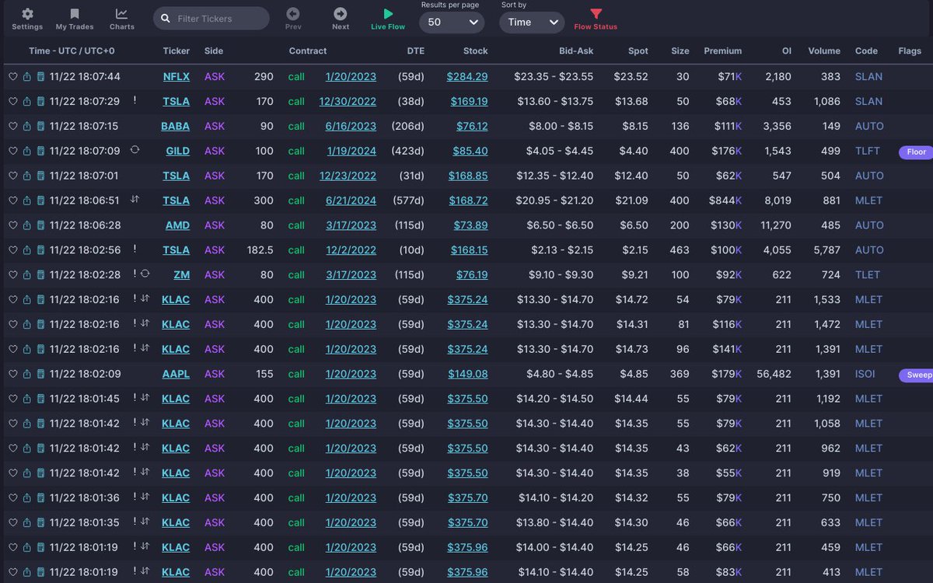
Task: Favorite the NFLX 18:07:44 trade with heart
Action: [13, 77]
